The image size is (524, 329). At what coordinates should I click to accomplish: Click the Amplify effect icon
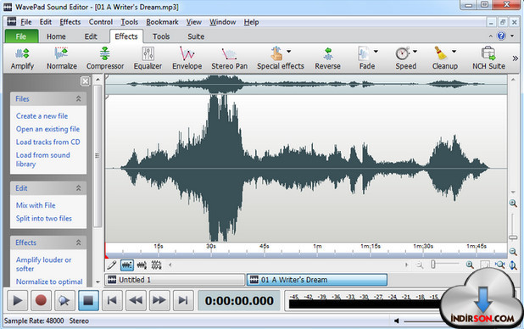pos(22,58)
